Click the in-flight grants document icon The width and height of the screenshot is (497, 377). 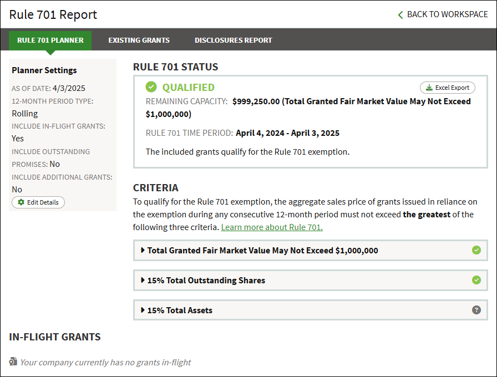tap(13, 361)
